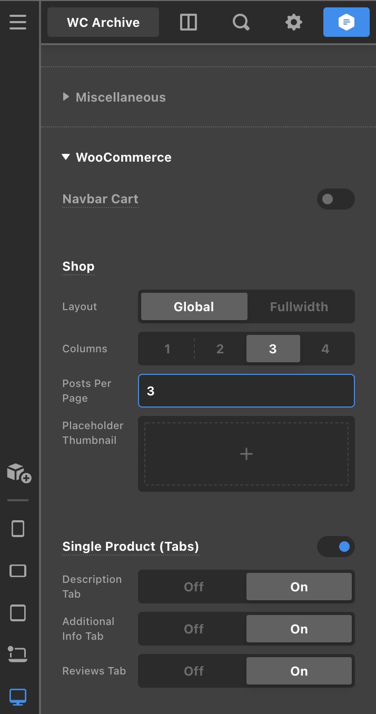
Task: Click the Posts Per Page label
Action: pyautogui.click(x=87, y=391)
